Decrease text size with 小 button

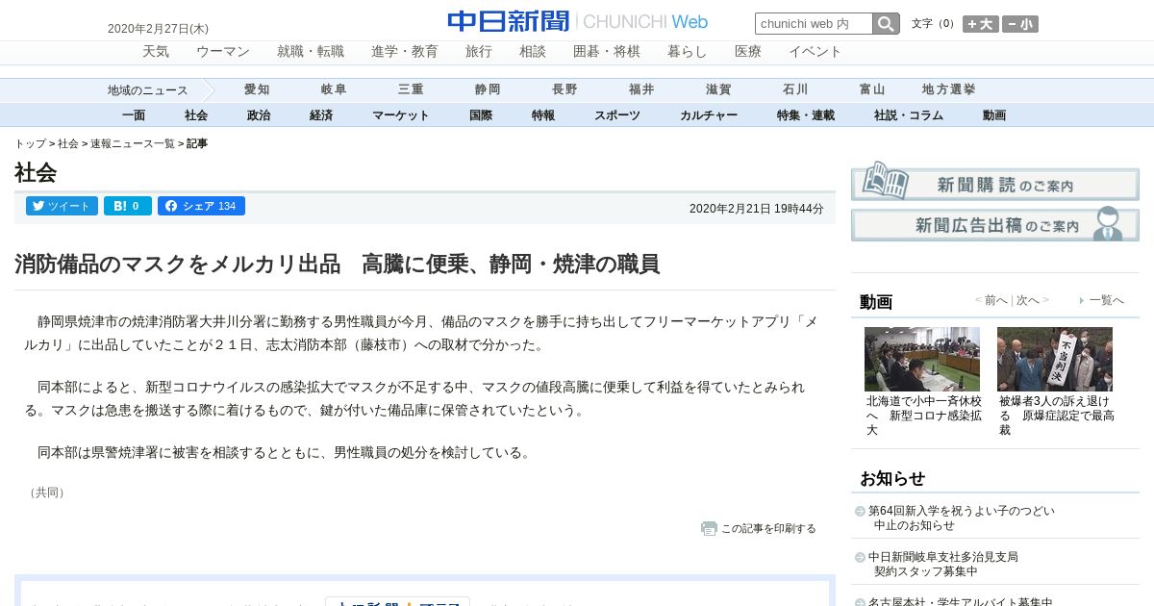pyautogui.click(x=1019, y=24)
